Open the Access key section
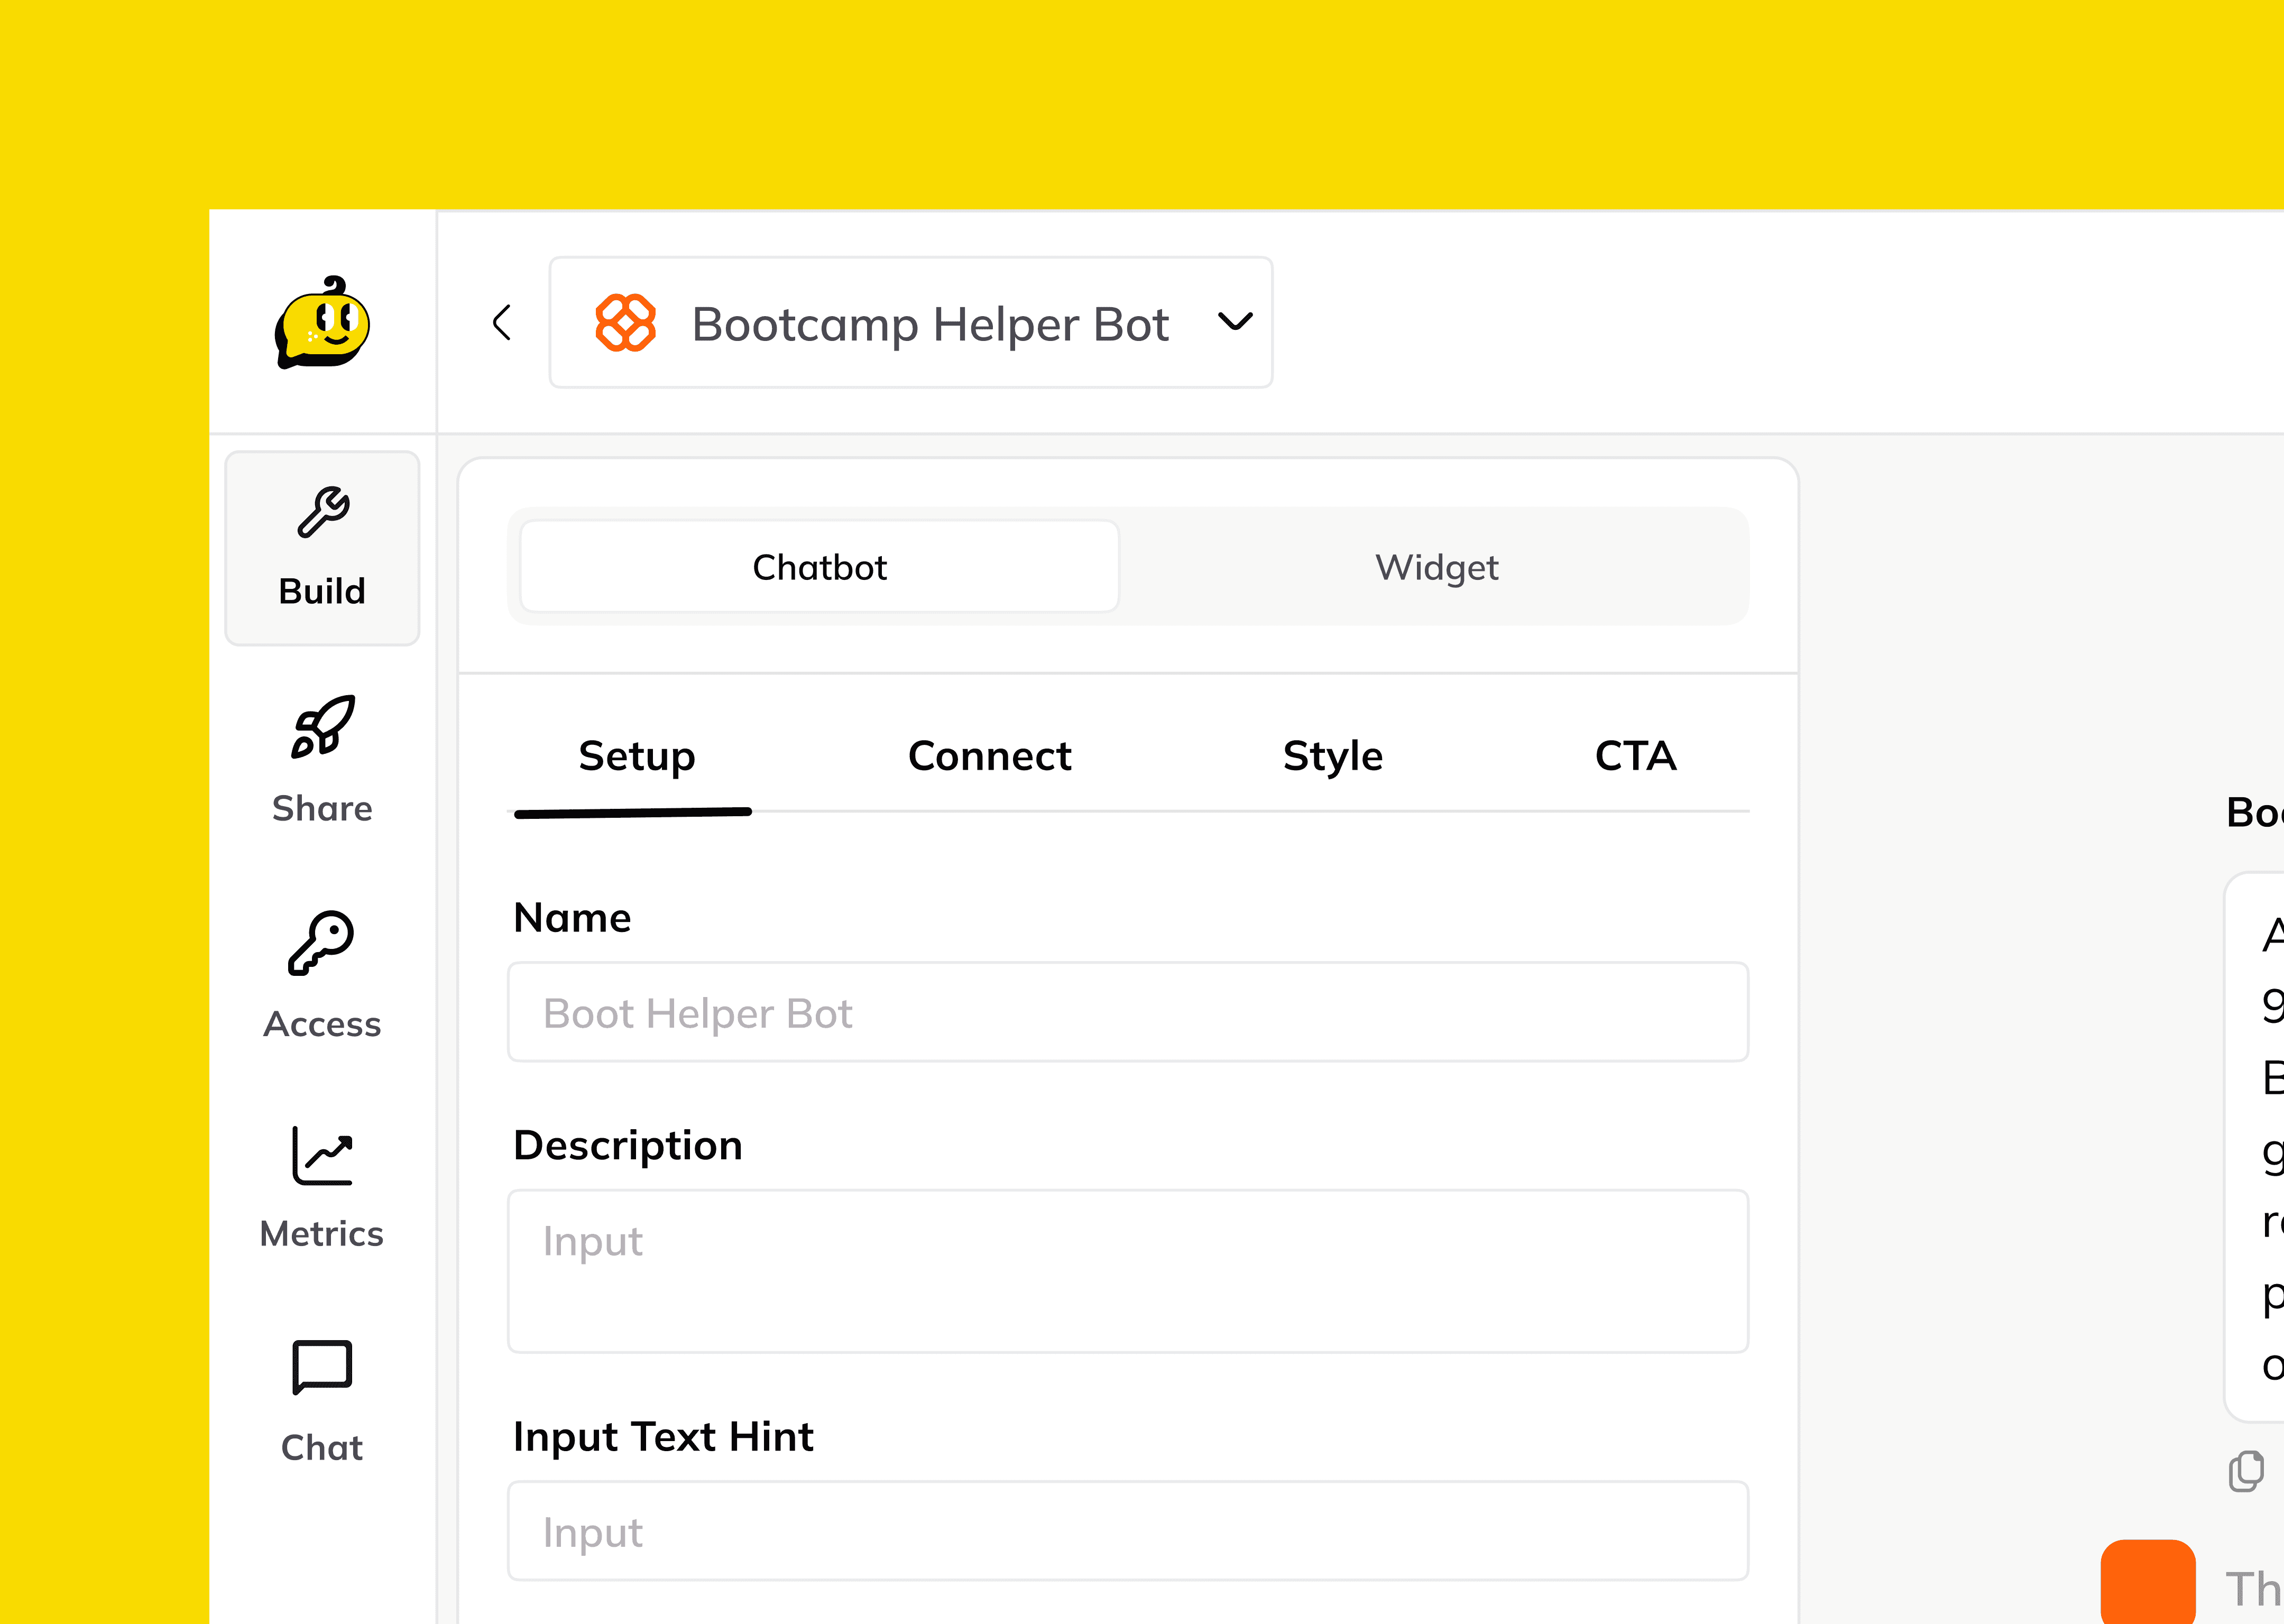 click(x=322, y=975)
